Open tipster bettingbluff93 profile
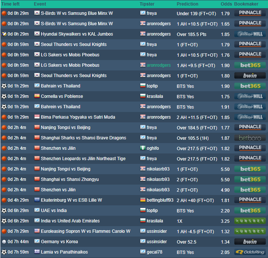 pos(160,200)
